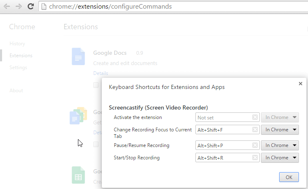Click the Google Sheets green extension icon

point(78,175)
